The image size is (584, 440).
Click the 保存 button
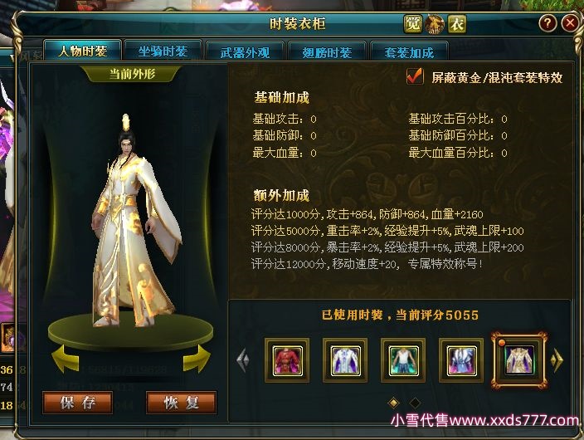coord(77,403)
